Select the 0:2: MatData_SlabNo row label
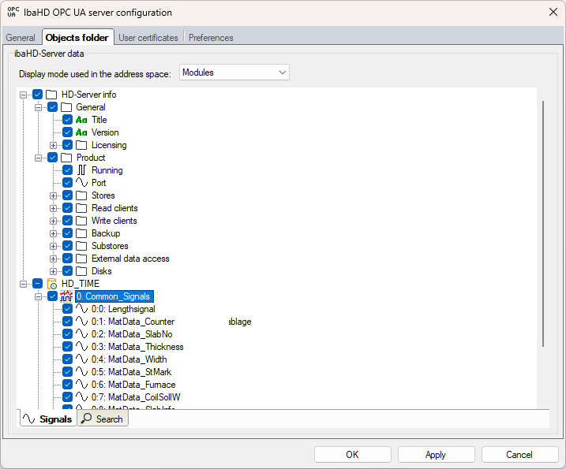 click(x=132, y=334)
